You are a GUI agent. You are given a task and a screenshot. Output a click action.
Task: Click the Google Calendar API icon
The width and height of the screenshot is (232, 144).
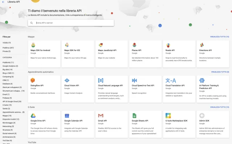pos(67,116)
